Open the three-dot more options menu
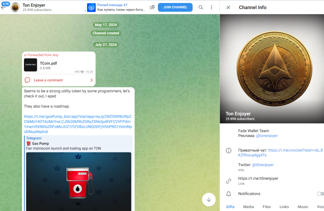The height and width of the screenshot is (211, 324). (x=211, y=7)
